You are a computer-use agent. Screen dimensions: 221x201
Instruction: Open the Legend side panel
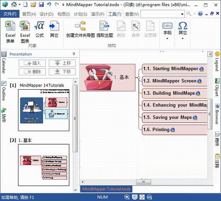pyautogui.click(x=217, y=62)
